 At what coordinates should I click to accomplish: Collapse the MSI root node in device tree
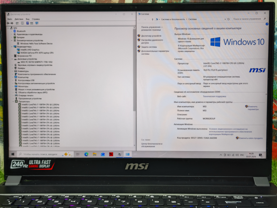click(x=8, y=28)
